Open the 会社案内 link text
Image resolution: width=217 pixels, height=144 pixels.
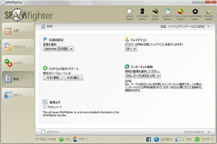[x=166, y=139]
